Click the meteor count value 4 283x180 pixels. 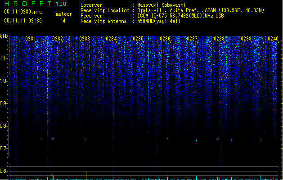[64, 21]
